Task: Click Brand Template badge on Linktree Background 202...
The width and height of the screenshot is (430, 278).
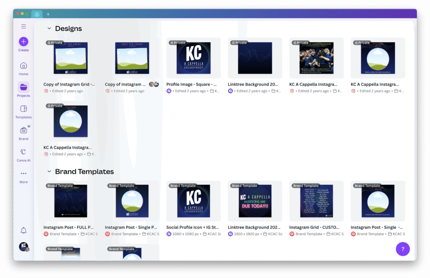Action: tap(244, 186)
